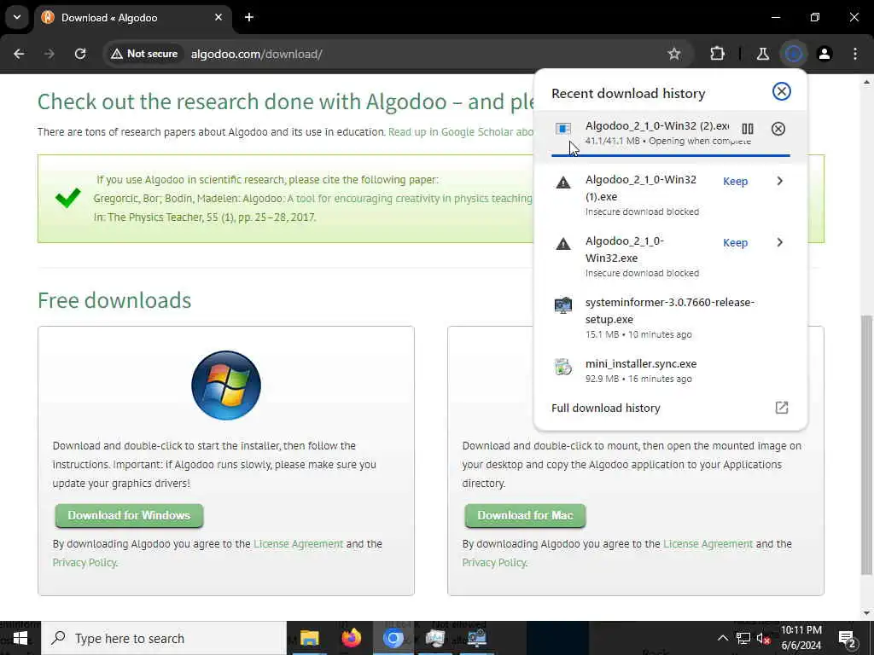The height and width of the screenshot is (655, 874).
Task: Click the mini_installer.sync.exe file icon
Action: (563, 367)
